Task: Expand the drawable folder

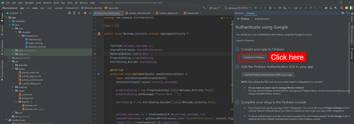Action: (13, 65)
